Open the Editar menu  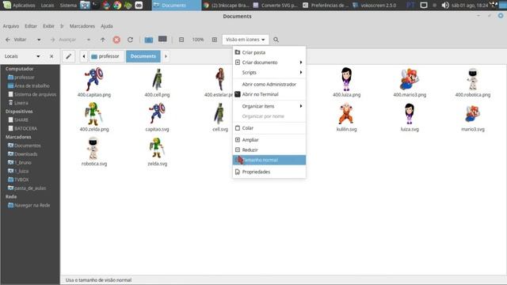click(31, 26)
